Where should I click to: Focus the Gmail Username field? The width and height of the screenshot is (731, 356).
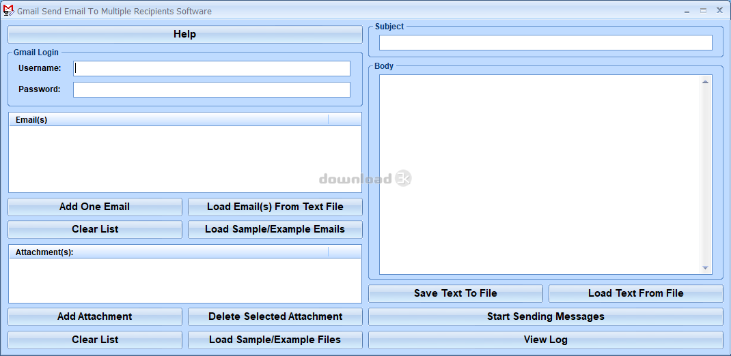pyautogui.click(x=212, y=68)
